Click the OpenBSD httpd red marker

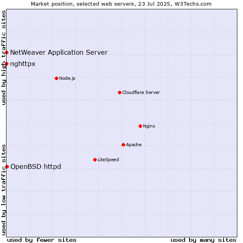coord(7,167)
